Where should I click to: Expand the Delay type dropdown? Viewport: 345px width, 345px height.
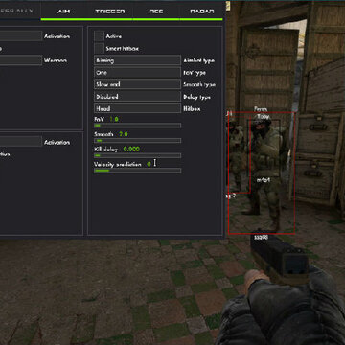[x=137, y=97]
